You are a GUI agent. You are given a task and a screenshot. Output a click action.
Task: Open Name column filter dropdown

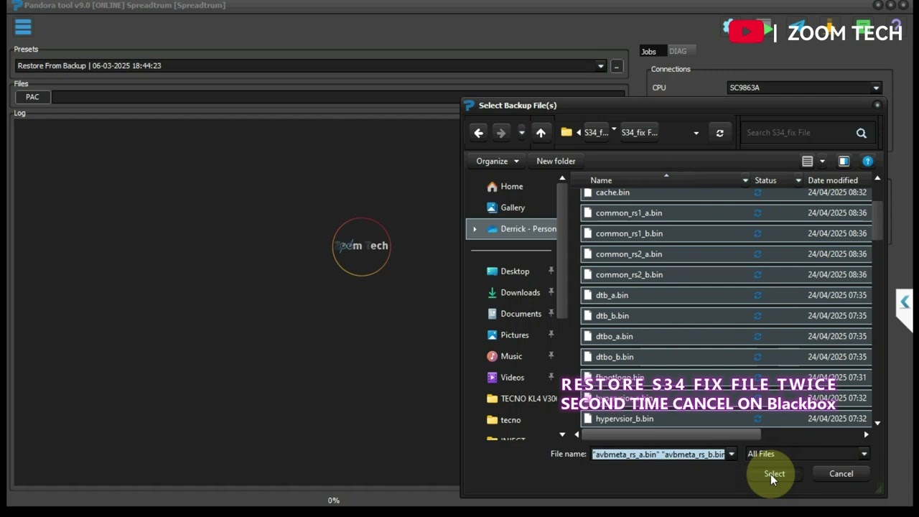tap(745, 180)
